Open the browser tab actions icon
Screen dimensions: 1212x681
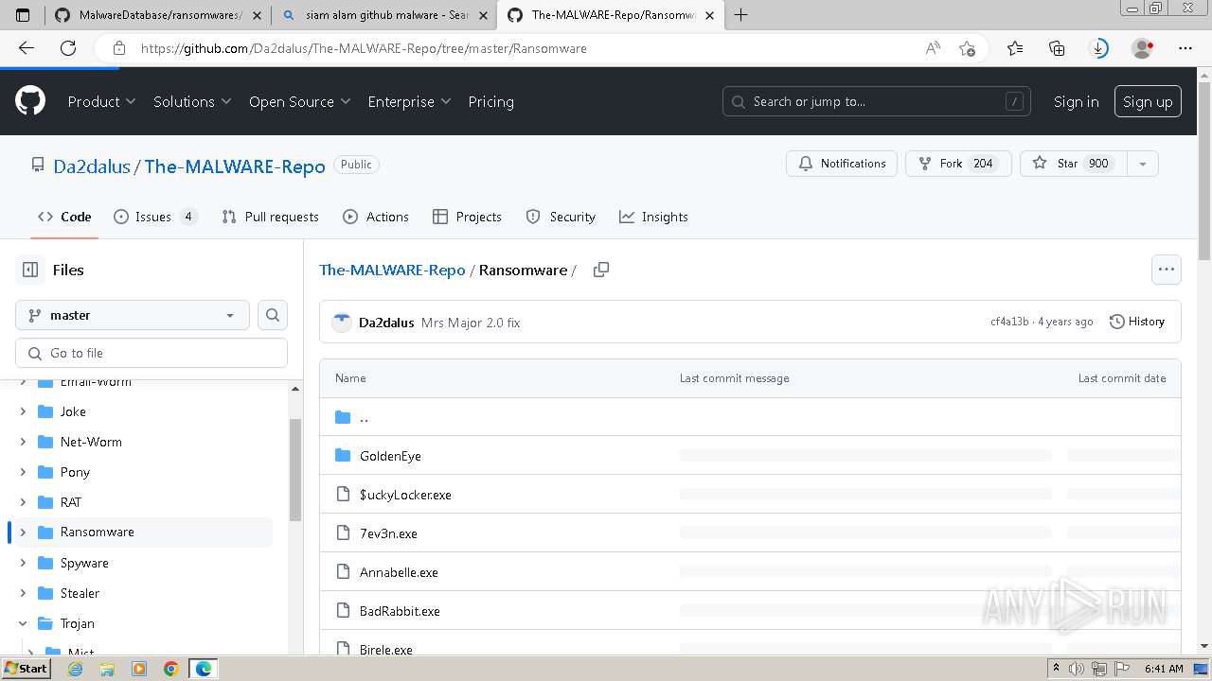click(x=23, y=14)
